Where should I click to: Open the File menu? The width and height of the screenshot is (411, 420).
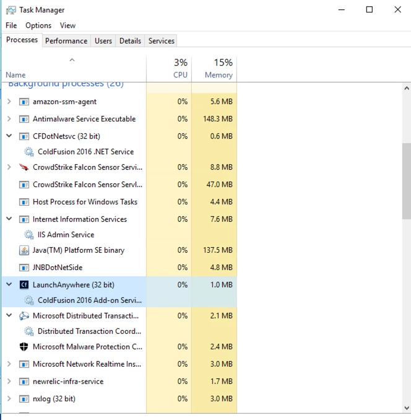11,25
